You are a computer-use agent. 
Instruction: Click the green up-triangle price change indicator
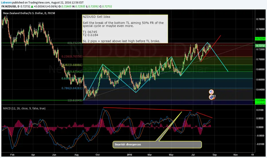[x=32, y=7]
